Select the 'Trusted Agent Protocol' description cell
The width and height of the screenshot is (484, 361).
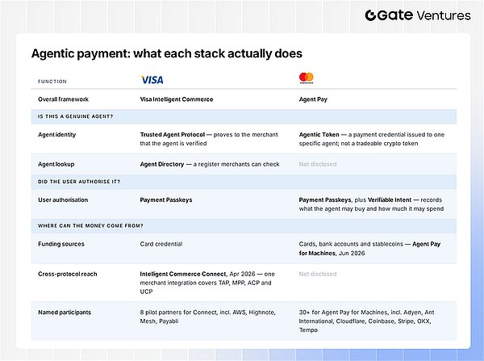pos(209,139)
